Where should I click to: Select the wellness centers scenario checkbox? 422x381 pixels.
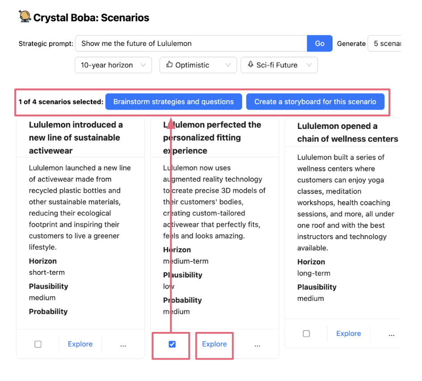click(306, 334)
